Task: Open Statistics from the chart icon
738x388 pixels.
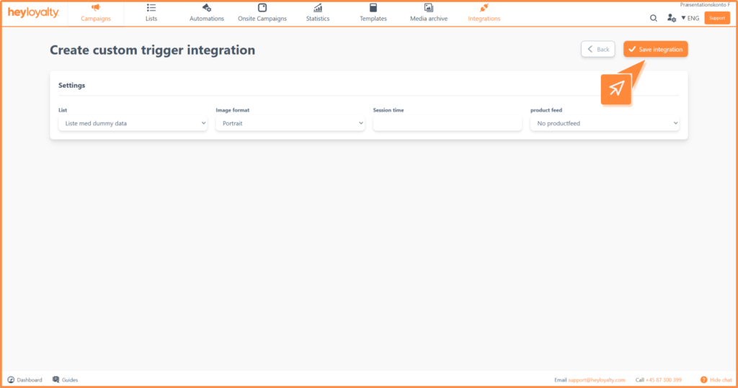Action: pyautogui.click(x=318, y=8)
